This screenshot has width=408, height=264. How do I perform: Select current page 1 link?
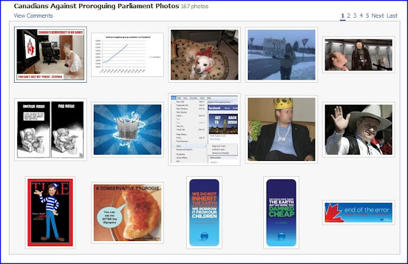coord(342,16)
